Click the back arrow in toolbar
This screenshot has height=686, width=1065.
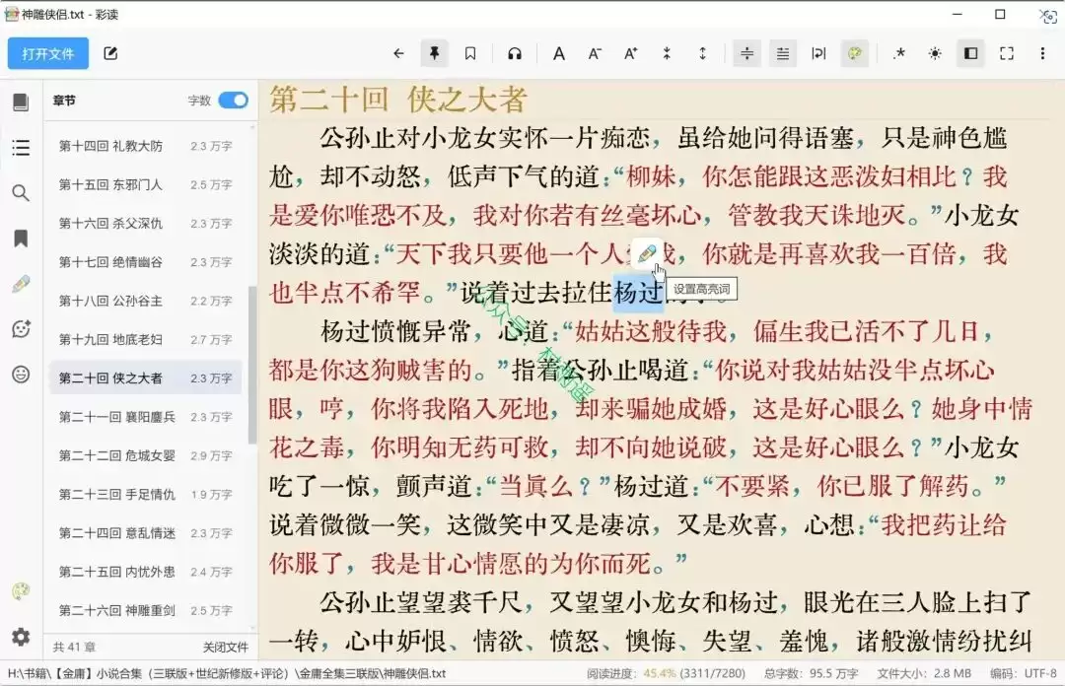coord(398,53)
